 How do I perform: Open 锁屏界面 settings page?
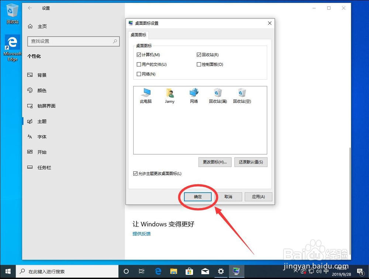coord(46,106)
